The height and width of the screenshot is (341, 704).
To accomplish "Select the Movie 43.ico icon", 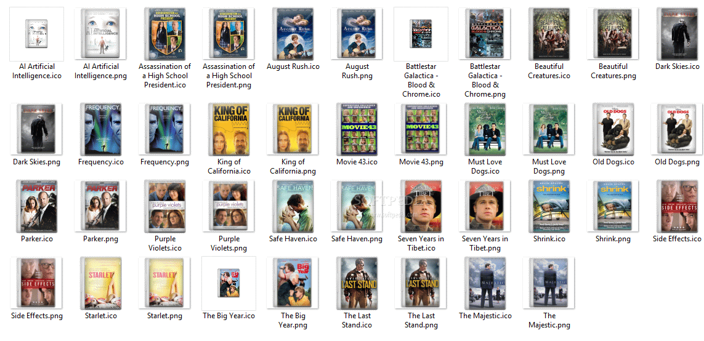I will (357, 129).
